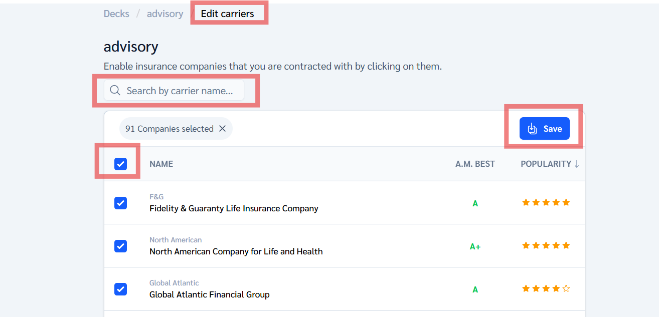Sort by Popularity column arrow

577,164
